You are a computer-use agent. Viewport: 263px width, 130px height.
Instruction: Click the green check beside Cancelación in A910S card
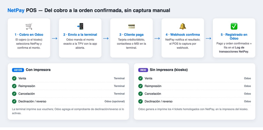pos(14,94)
